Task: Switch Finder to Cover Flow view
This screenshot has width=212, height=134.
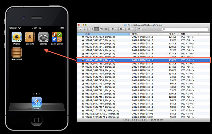Action: point(106,29)
